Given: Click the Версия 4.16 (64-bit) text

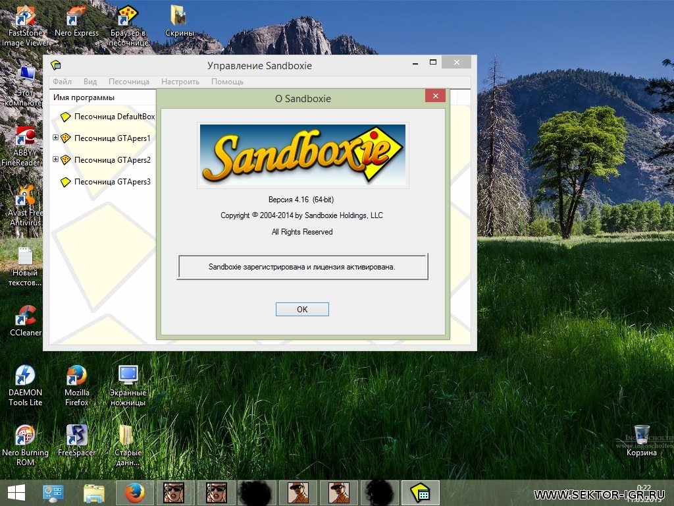Looking at the screenshot, I should click(301, 200).
